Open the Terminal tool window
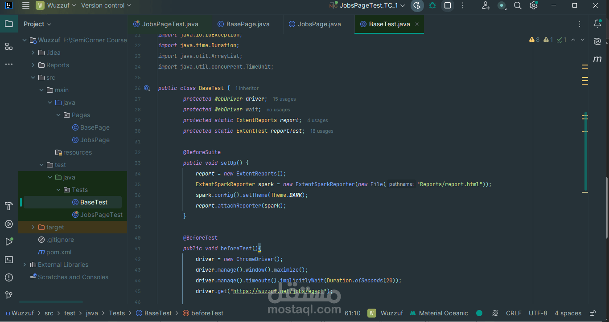 [x=9, y=260]
